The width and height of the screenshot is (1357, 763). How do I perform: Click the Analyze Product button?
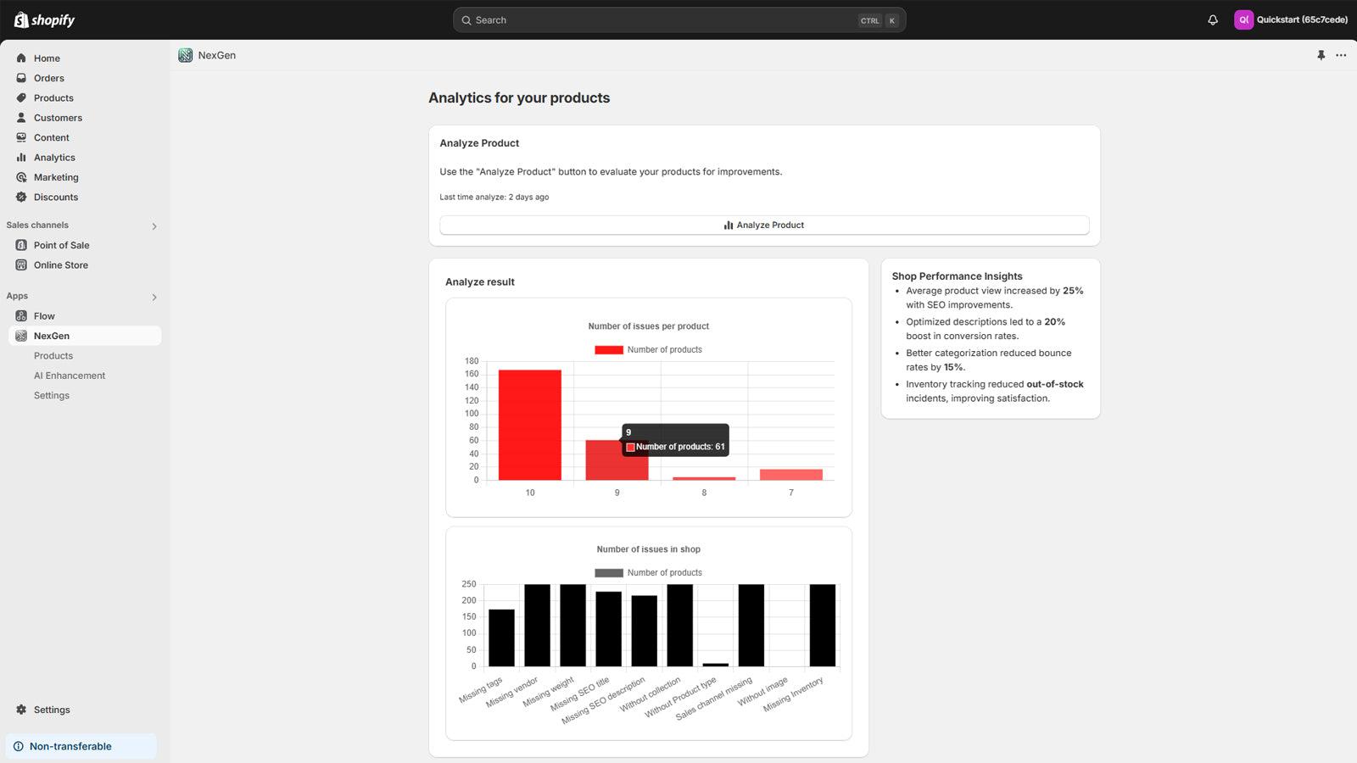763,225
